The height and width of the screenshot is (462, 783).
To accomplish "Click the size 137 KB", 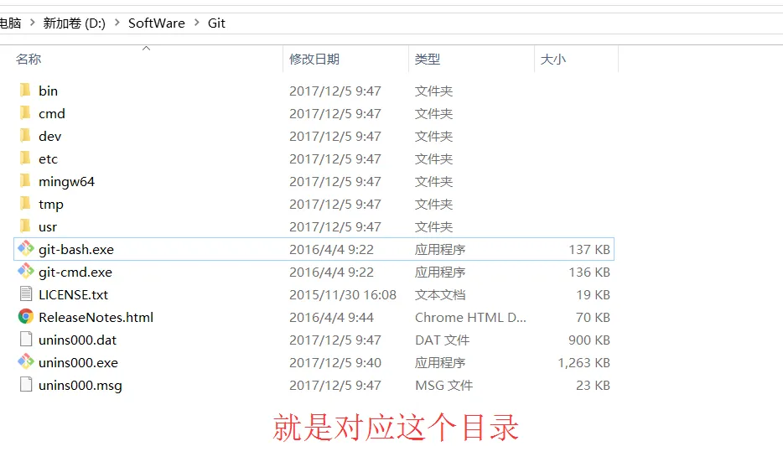I will coord(589,249).
